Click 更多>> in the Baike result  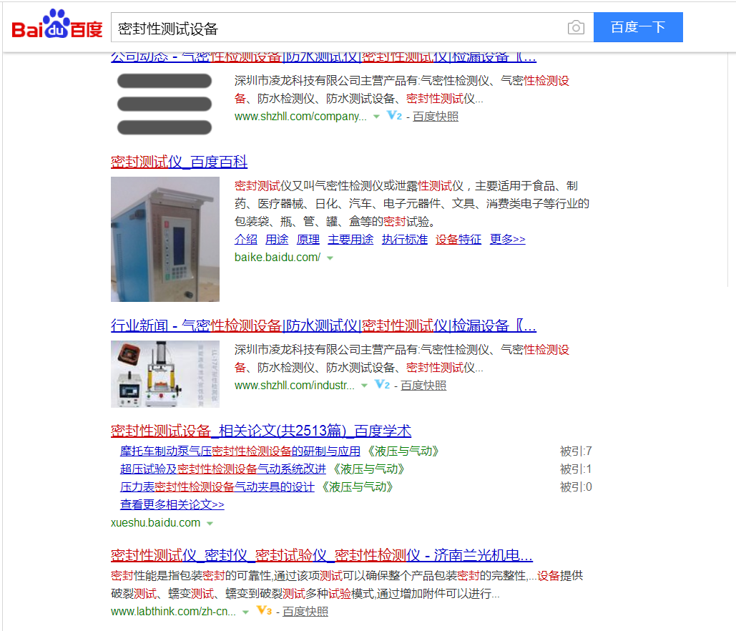(x=507, y=240)
